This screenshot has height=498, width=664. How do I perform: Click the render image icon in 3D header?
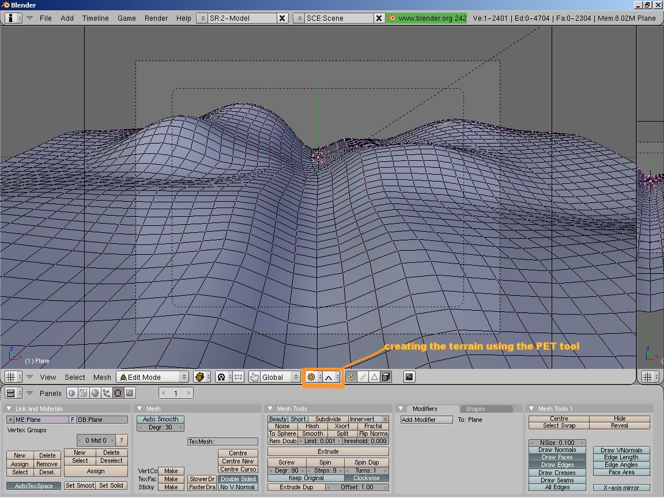[409, 377]
